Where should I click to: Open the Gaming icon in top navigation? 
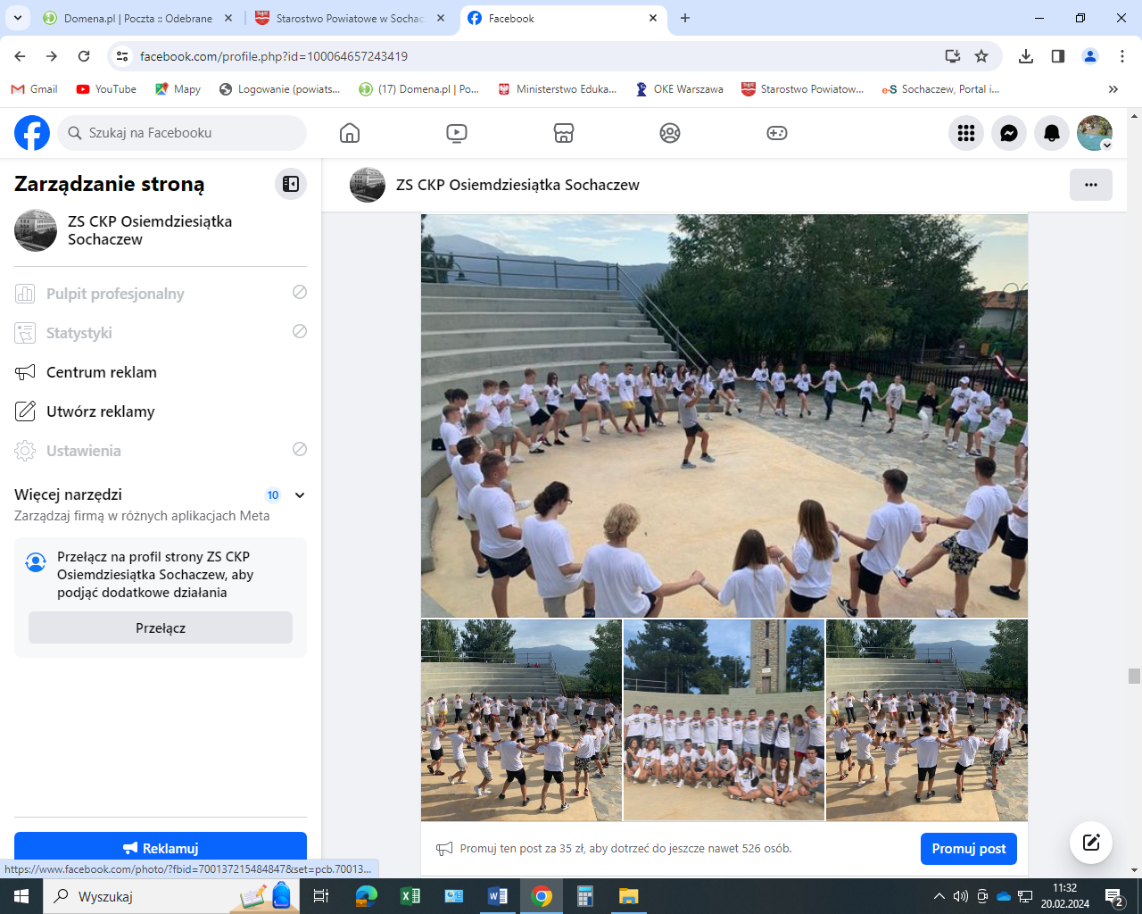point(777,133)
